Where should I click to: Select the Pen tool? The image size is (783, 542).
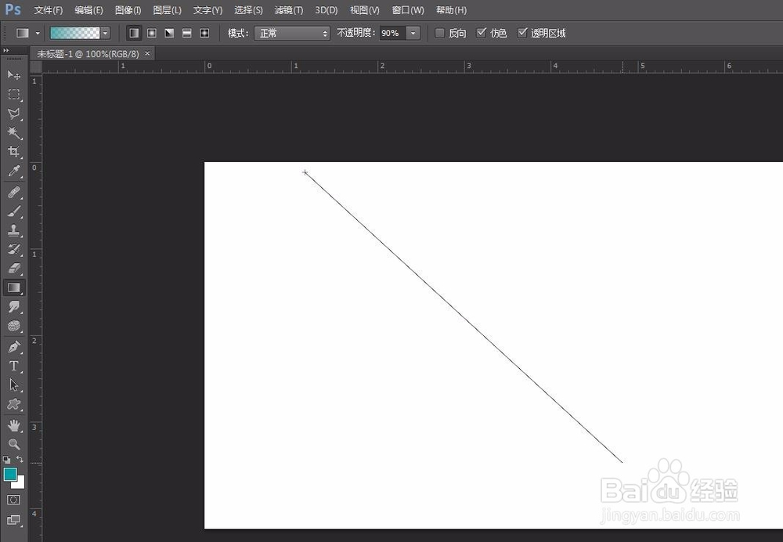[14, 347]
